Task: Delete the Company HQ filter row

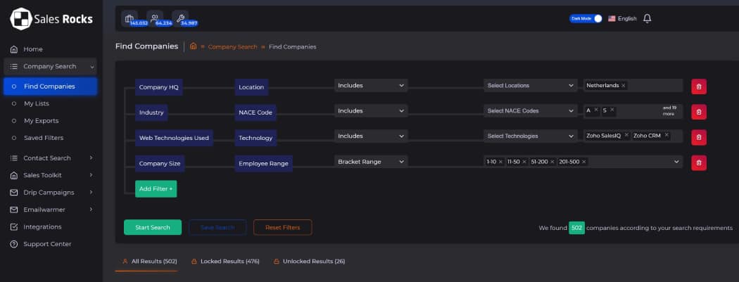Action: click(698, 86)
